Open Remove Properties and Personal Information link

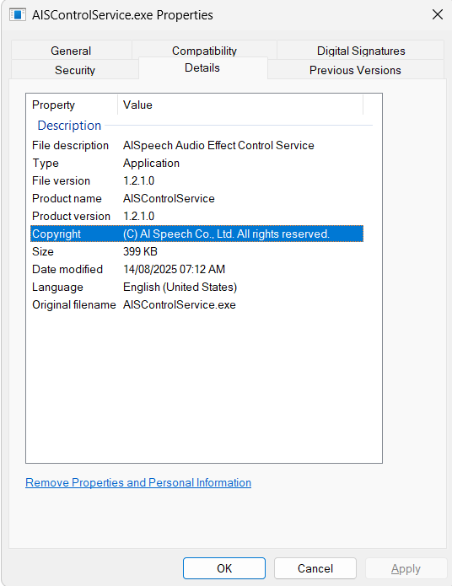pyautogui.click(x=138, y=482)
